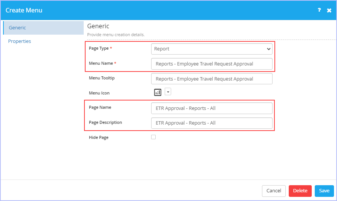This screenshot has width=337, height=201.
Task: Click the Menu Icon field label
Action: click(x=99, y=93)
